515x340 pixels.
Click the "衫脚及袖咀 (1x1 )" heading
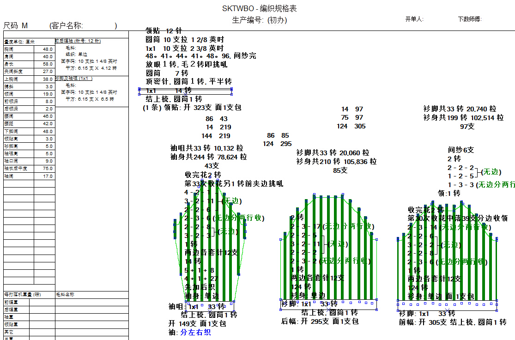click(74, 79)
